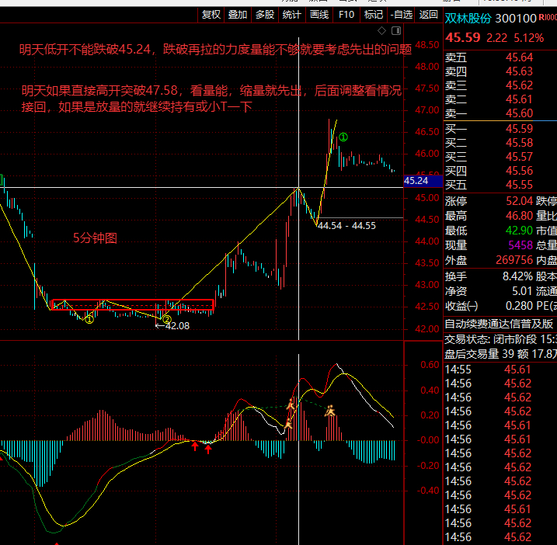Click the green circled 1 chart marker

[x=343, y=137]
